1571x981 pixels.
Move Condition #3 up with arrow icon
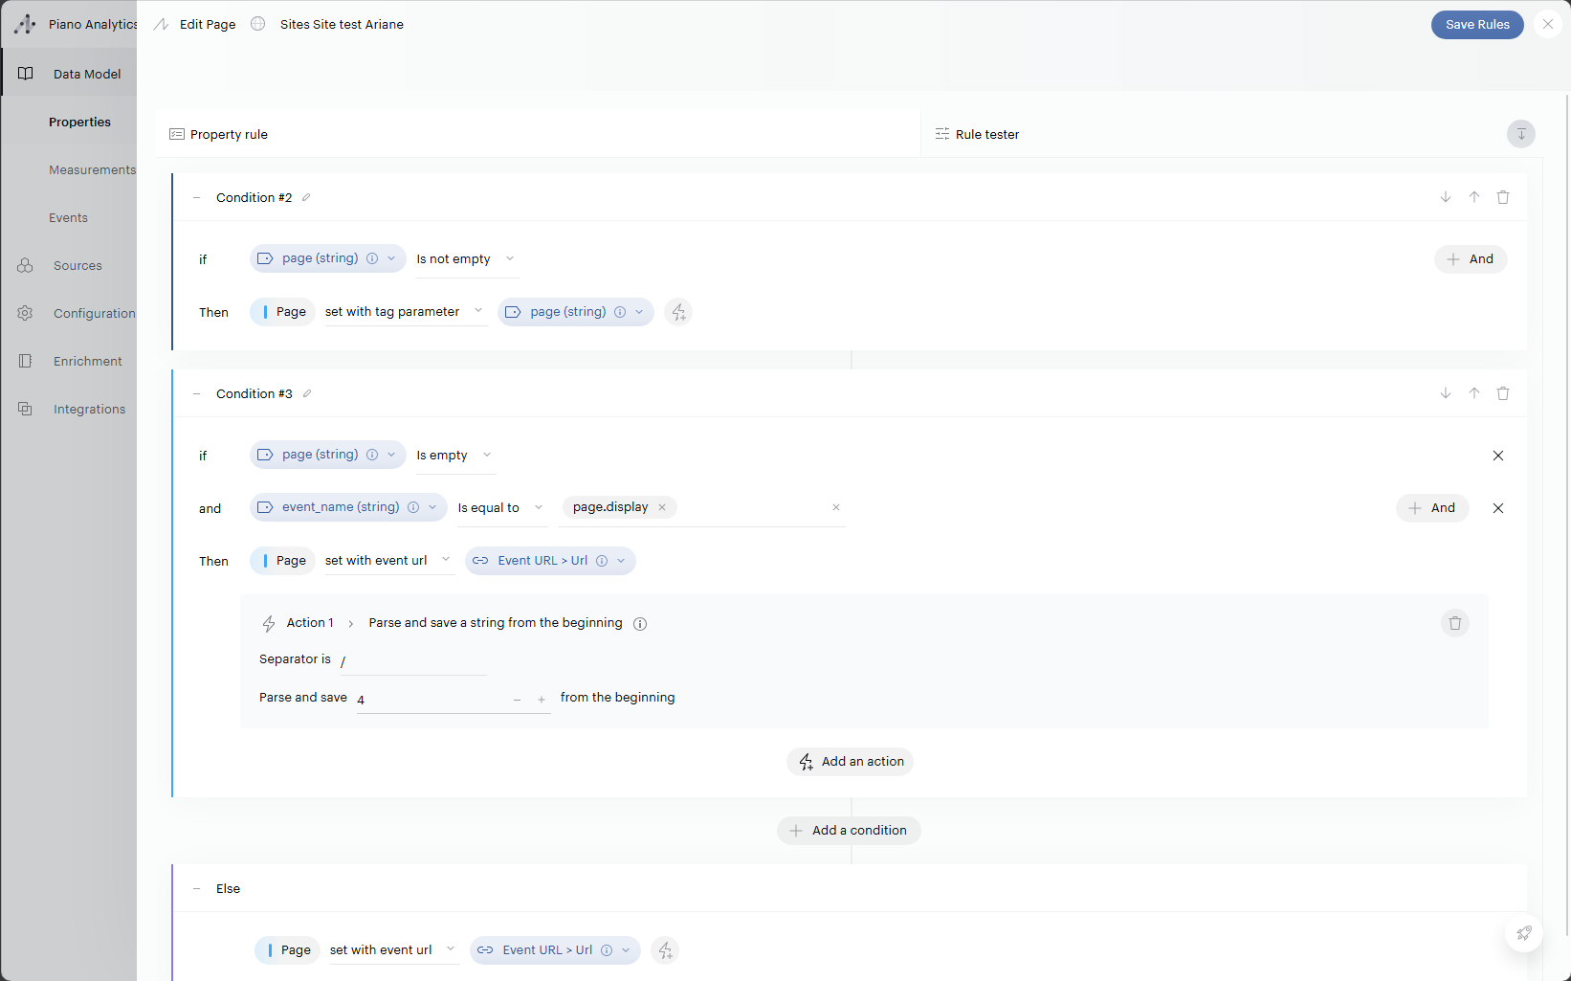(x=1474, y=393)
